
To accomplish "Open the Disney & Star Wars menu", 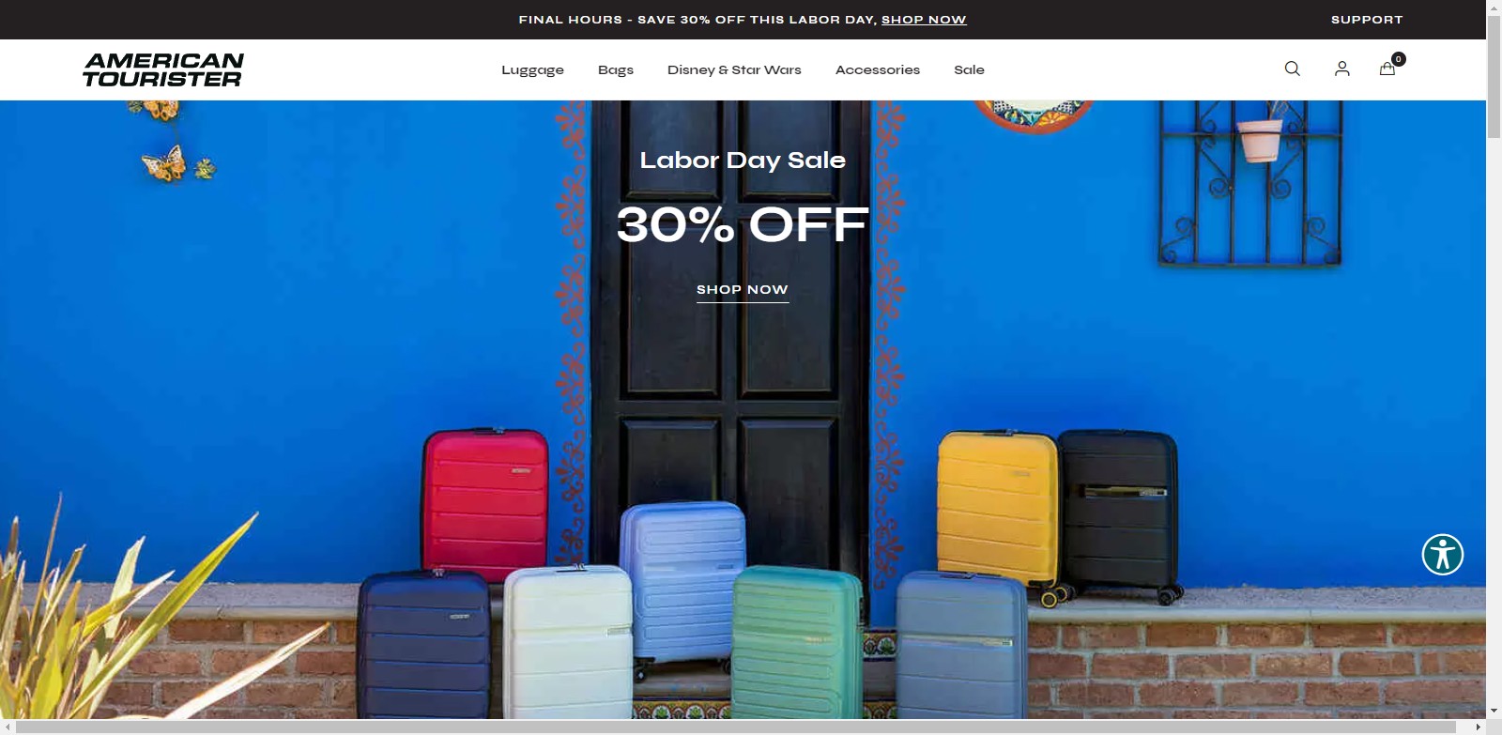I will point(734,69).
